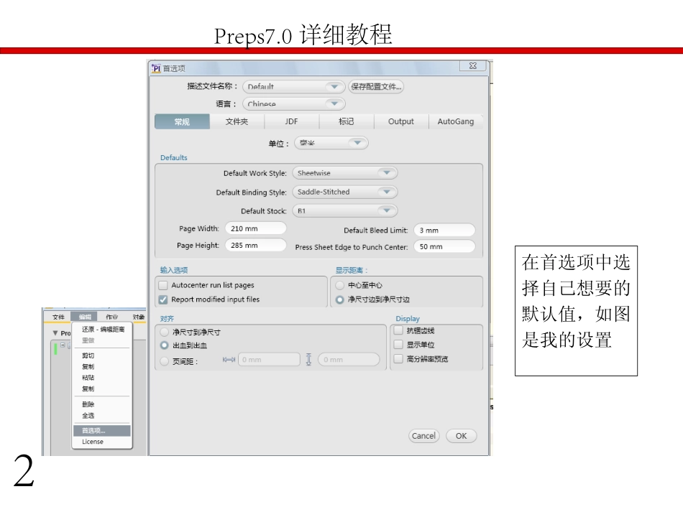This screenshot has height=507, width=683.
Task: Open the 作业 menu in the menu bar
Action: click(112, 317)
